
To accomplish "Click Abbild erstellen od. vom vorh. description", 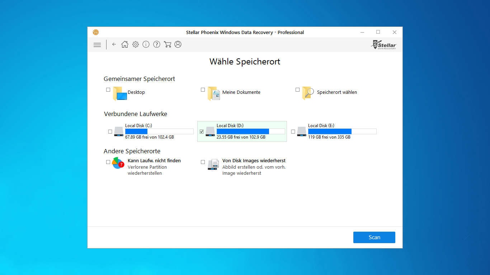I will coord(254,170).
